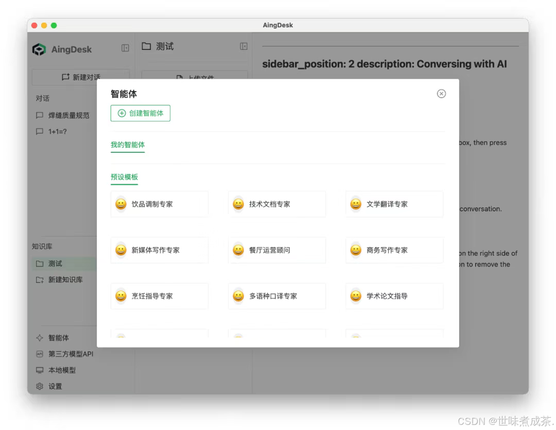The image size is (556, 430).
Task: Click the 知识库 section label
Action: (42, 246)
